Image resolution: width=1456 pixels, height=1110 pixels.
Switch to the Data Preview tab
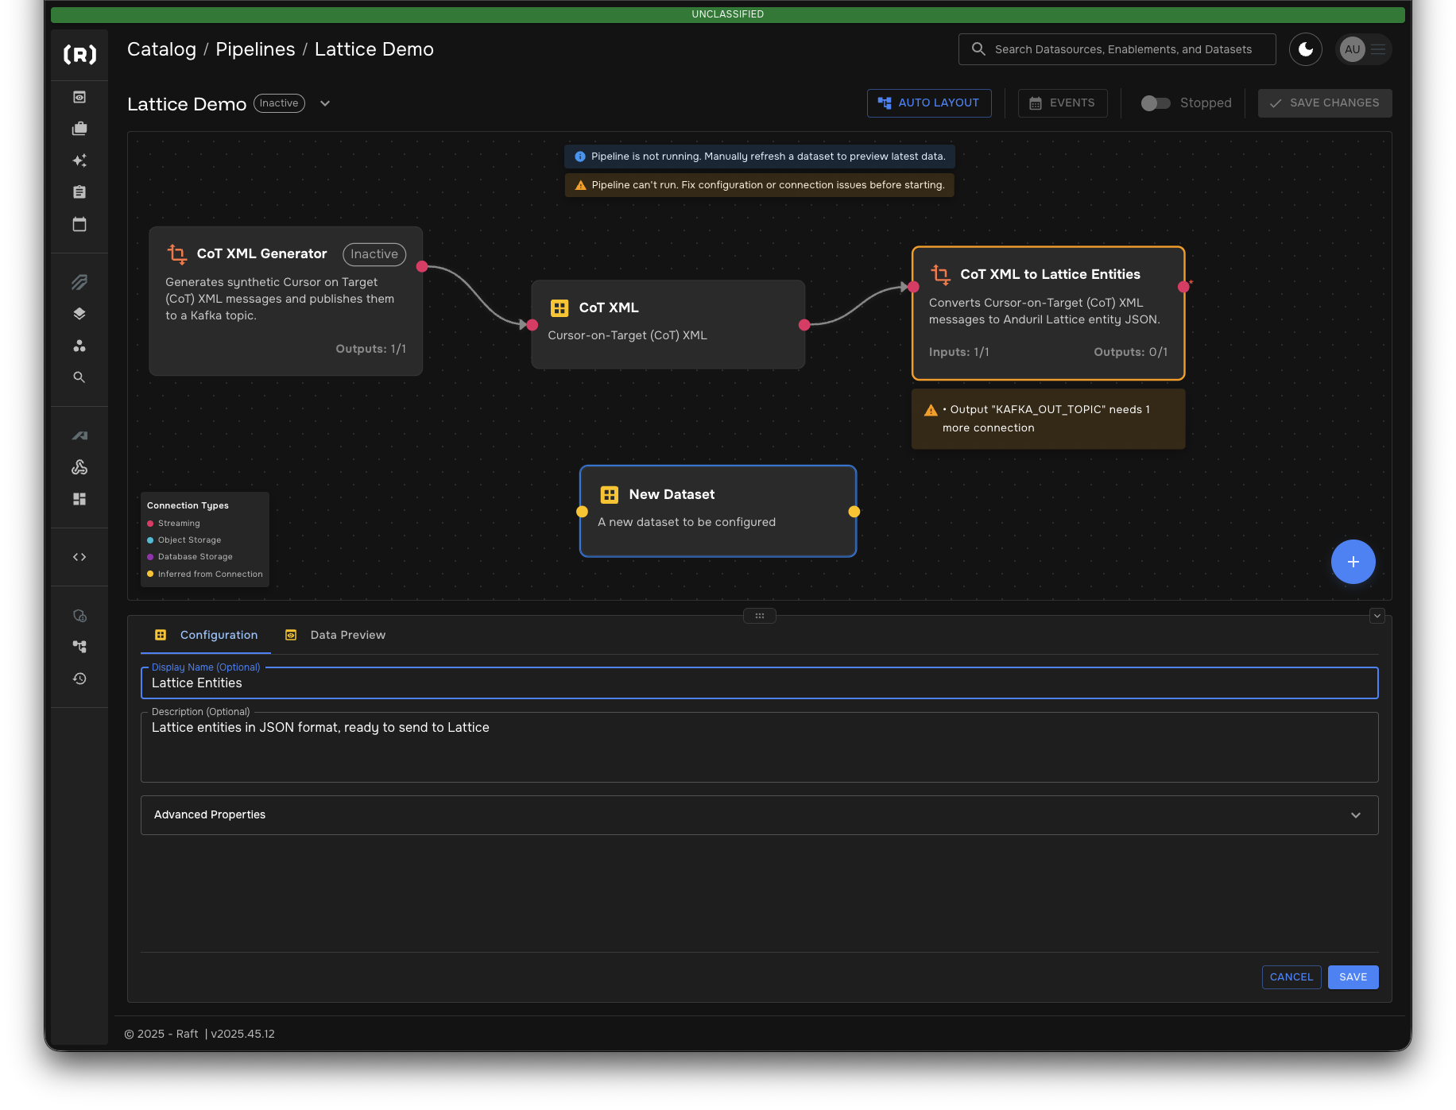(335, 635)
